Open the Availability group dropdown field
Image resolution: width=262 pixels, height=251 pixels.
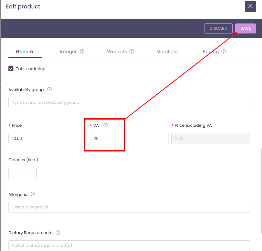pyautogui.click(x=129, y=103)
